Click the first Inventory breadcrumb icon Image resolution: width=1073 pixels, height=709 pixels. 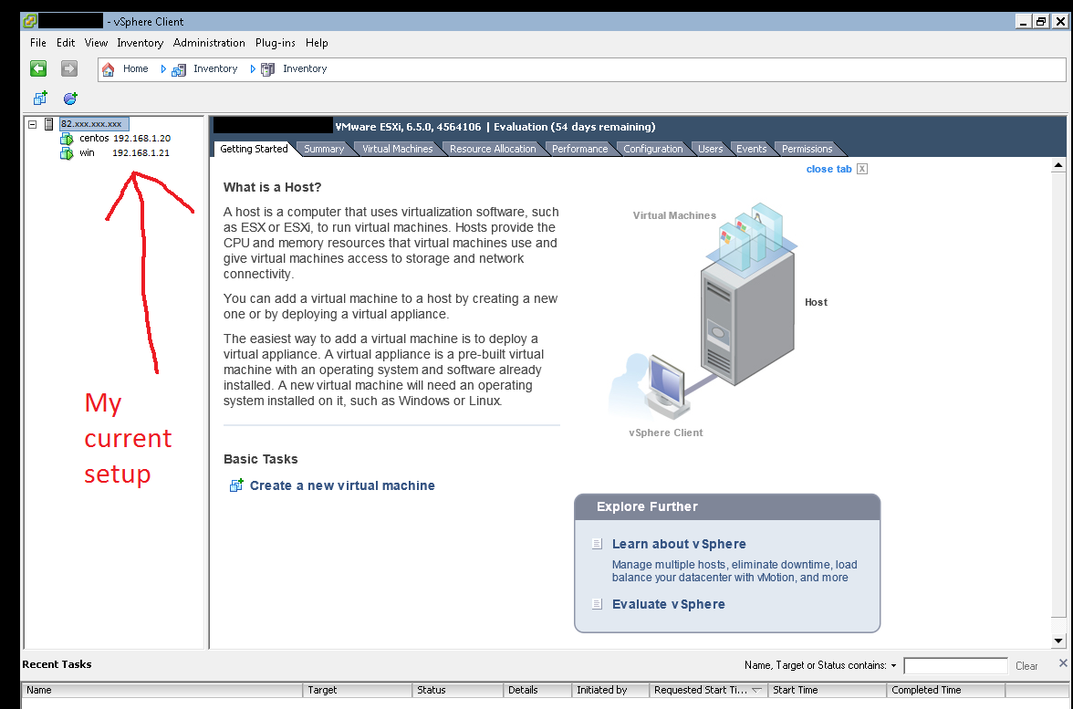tap(179, 69)
